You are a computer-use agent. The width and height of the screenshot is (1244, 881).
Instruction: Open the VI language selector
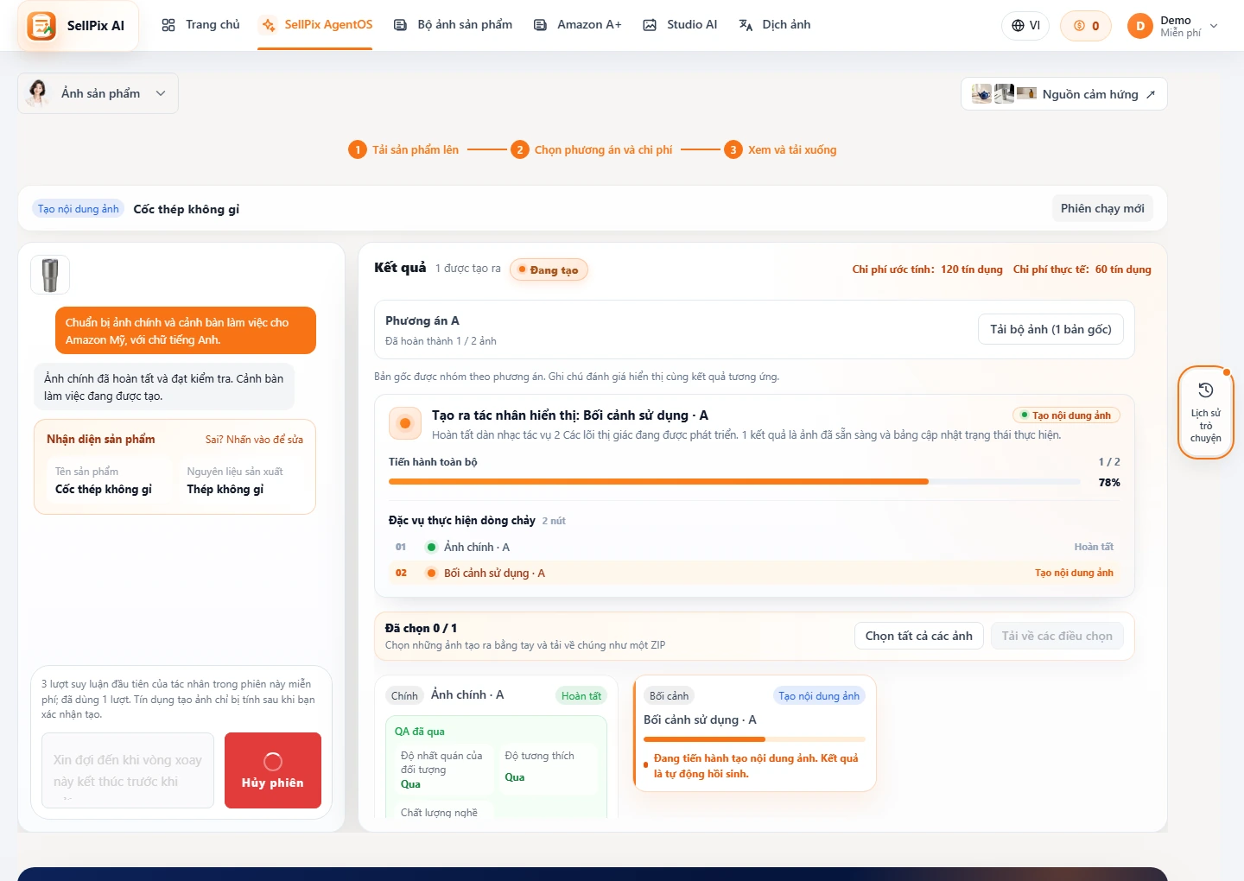[x=1025, y=26]
